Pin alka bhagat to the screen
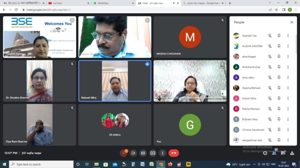Viewport: 300px width, 168px height. (x=279, y=57)
